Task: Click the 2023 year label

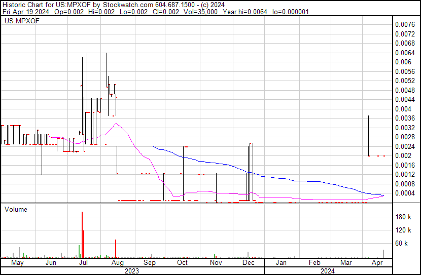Action: 132,271
